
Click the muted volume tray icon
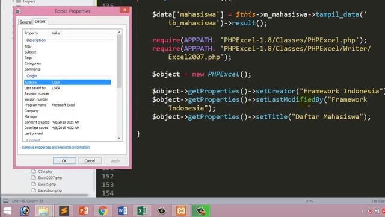point(370,211)
